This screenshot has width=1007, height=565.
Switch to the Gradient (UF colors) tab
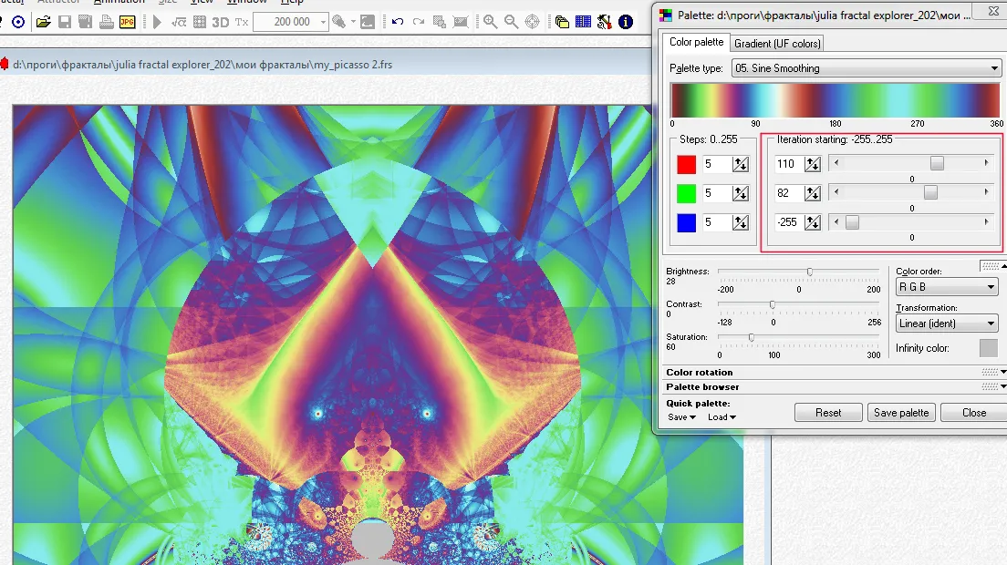[777, 44]
